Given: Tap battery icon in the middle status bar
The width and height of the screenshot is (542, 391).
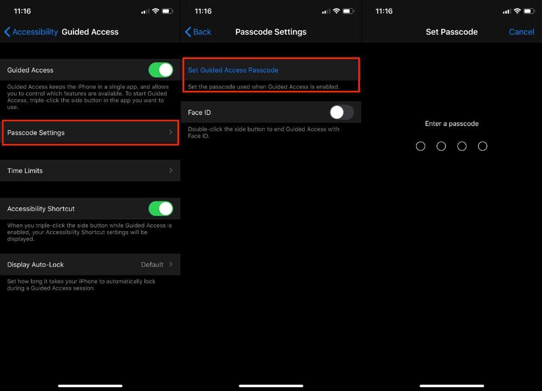Looking at the screenshot, I should point(348,11).
